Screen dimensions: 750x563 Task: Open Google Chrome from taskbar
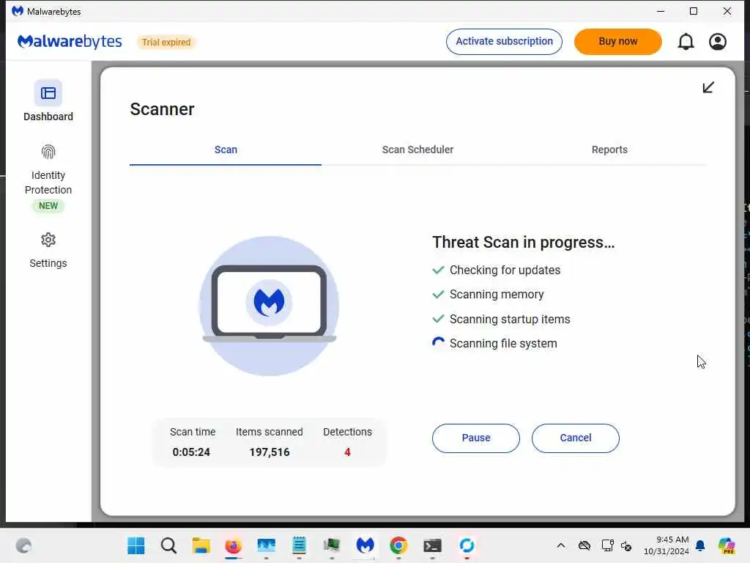[398, 545]
